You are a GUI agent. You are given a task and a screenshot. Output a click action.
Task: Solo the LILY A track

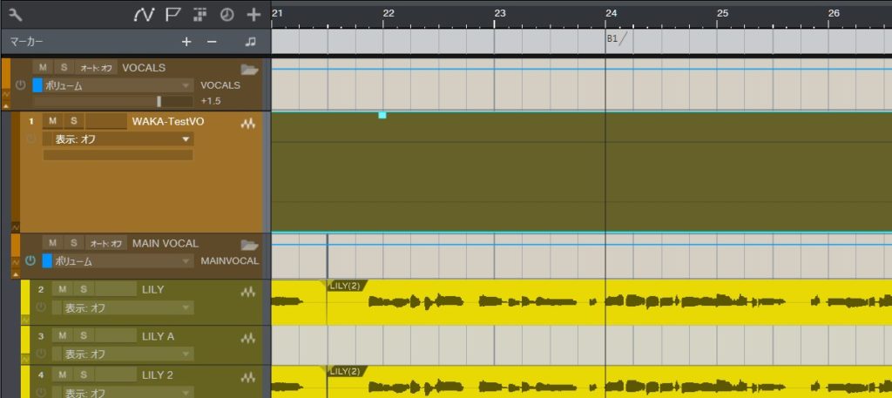click(84, 336)
